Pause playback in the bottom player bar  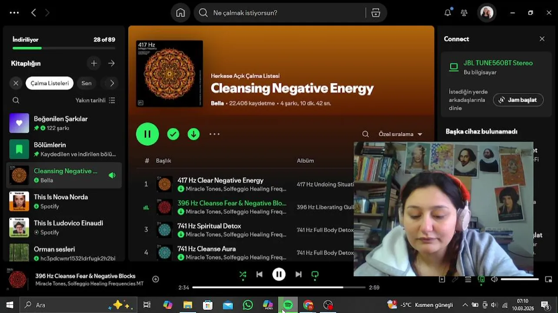pyautogui.click(x=279, y=274)
